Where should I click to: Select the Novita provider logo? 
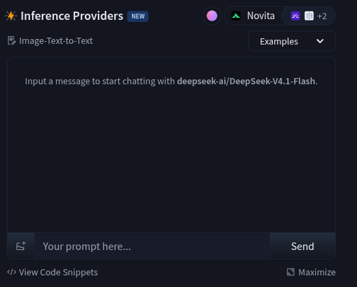click(236, 16)
